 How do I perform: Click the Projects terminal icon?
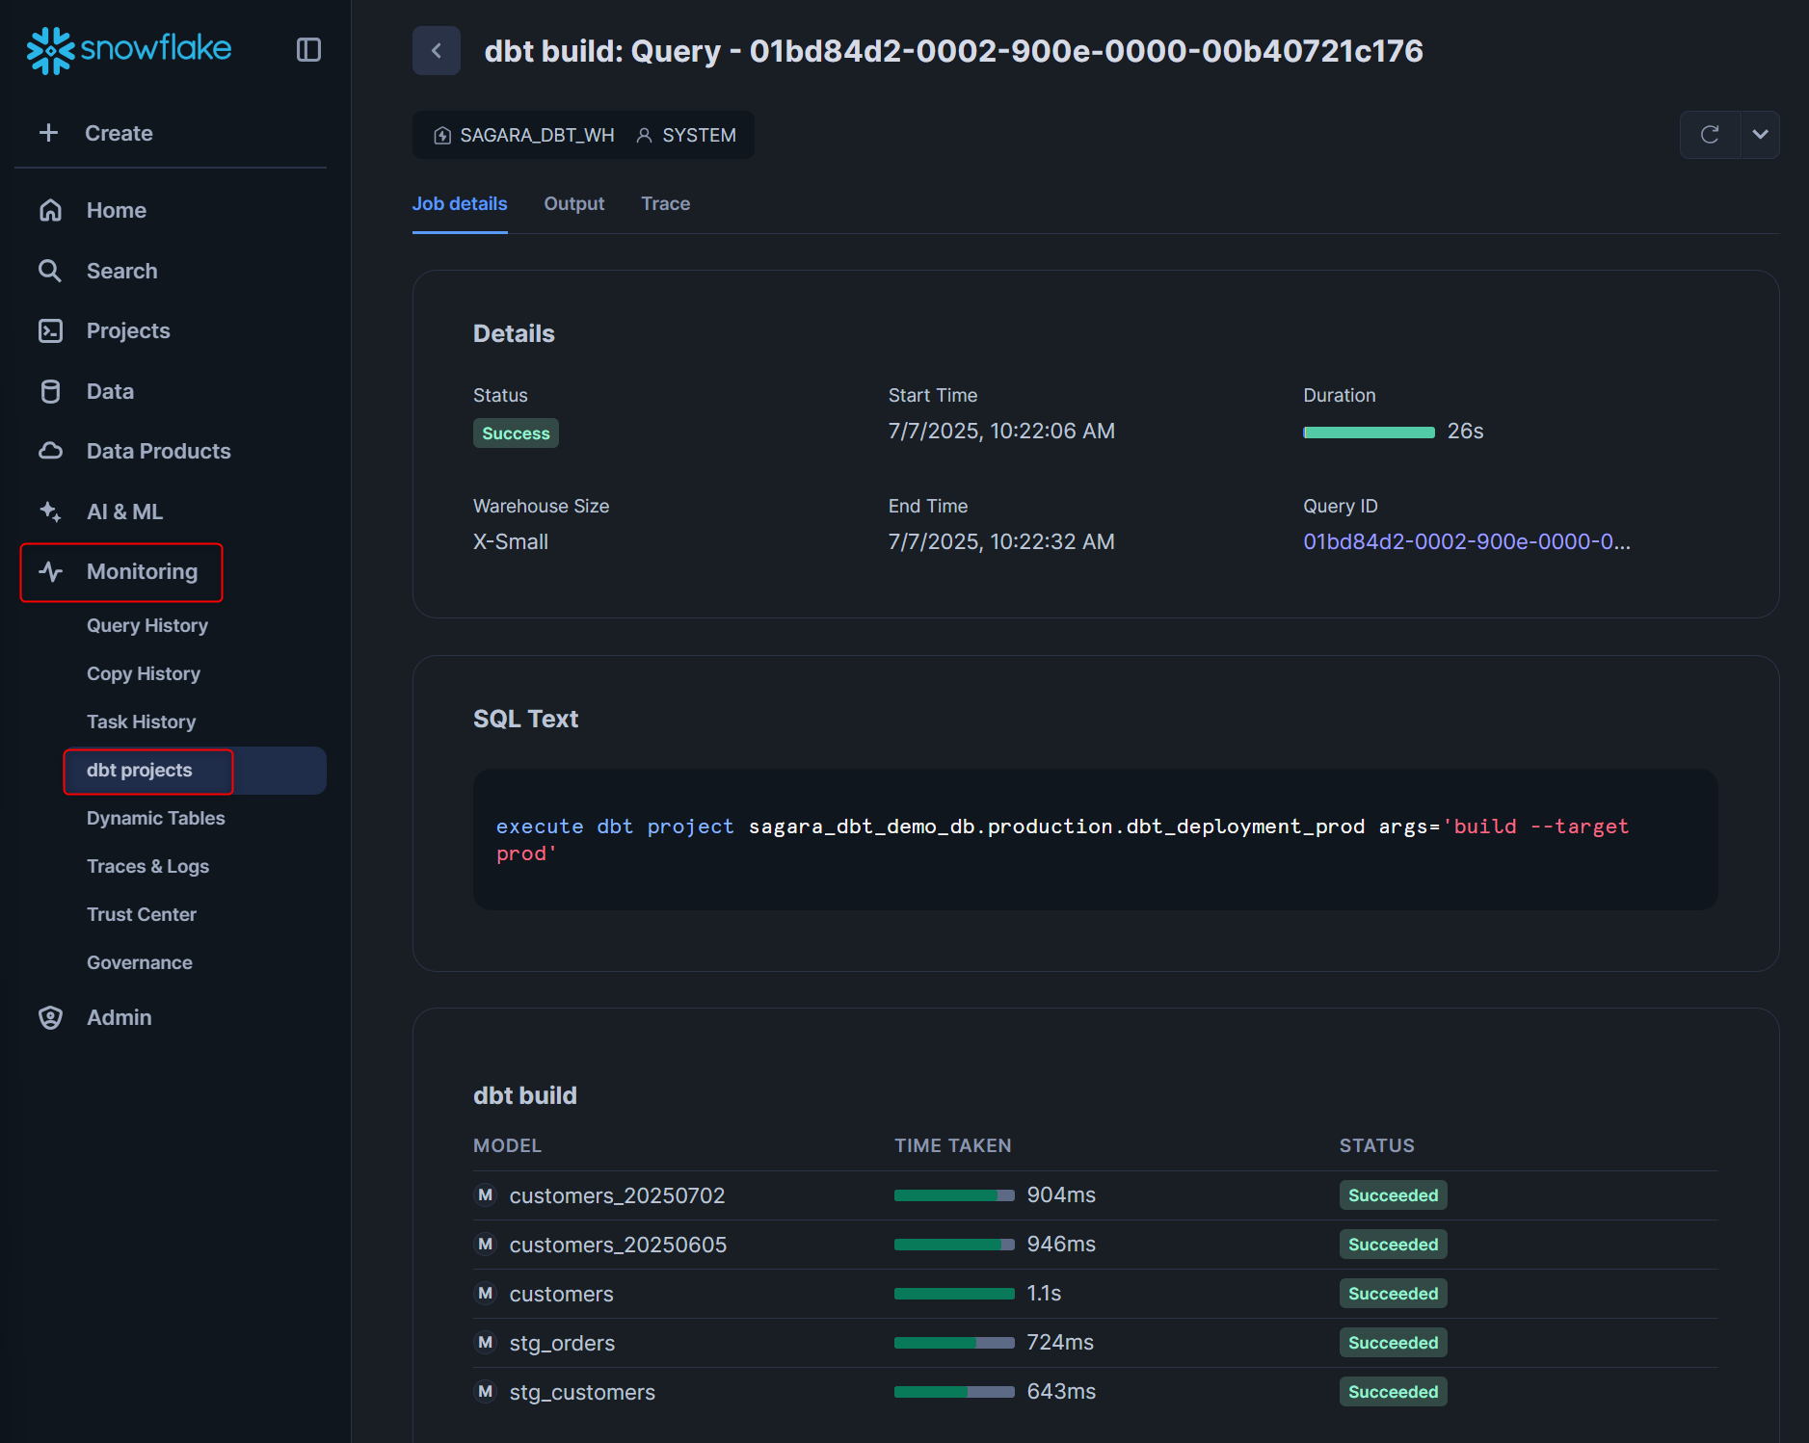(50, 330)
